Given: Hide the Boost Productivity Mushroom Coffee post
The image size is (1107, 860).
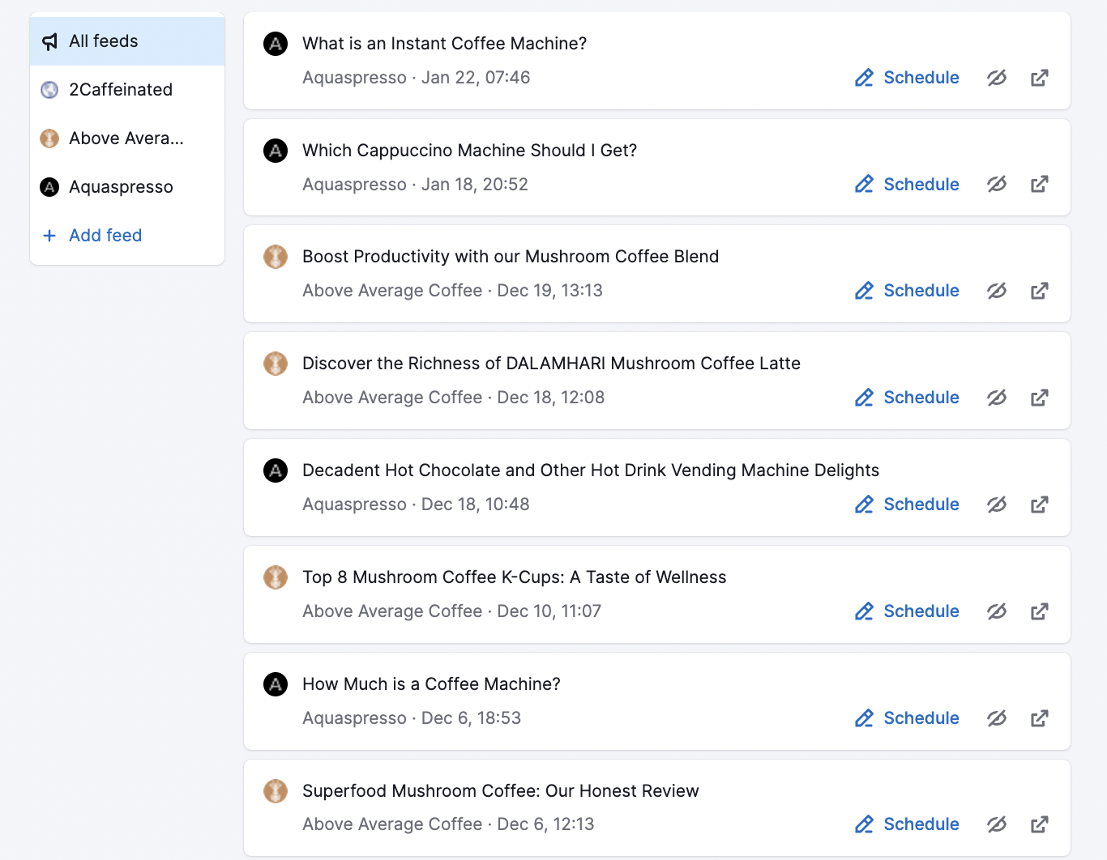Looking at the screenshot, I should [997, 291].
